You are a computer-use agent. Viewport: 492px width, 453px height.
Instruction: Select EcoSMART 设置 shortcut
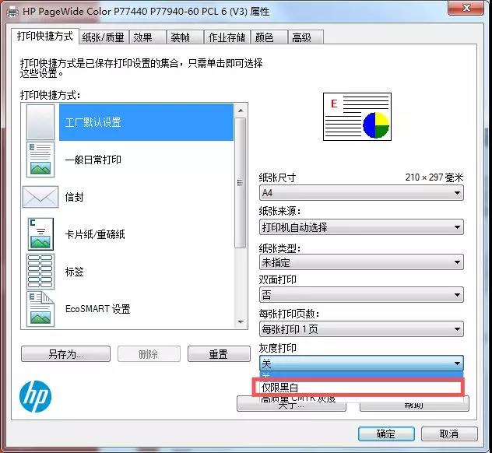97,309
